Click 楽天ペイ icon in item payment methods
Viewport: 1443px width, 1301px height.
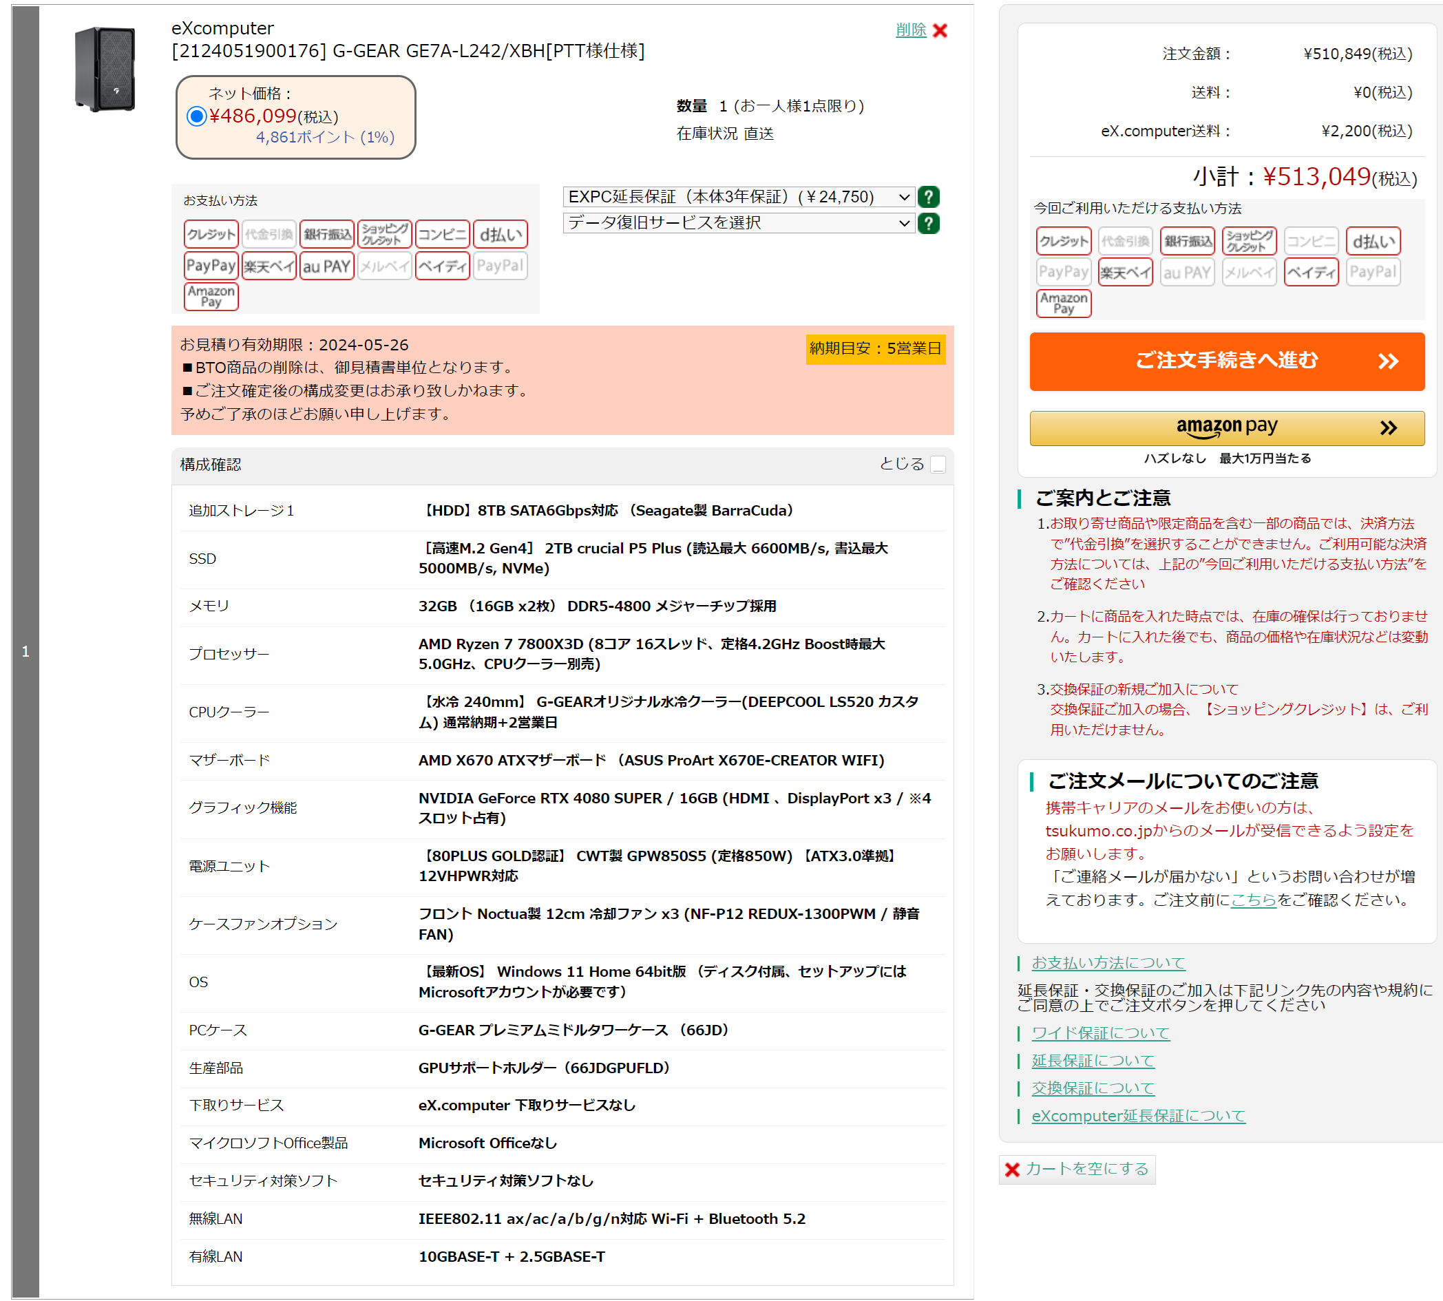pos(269,266)
